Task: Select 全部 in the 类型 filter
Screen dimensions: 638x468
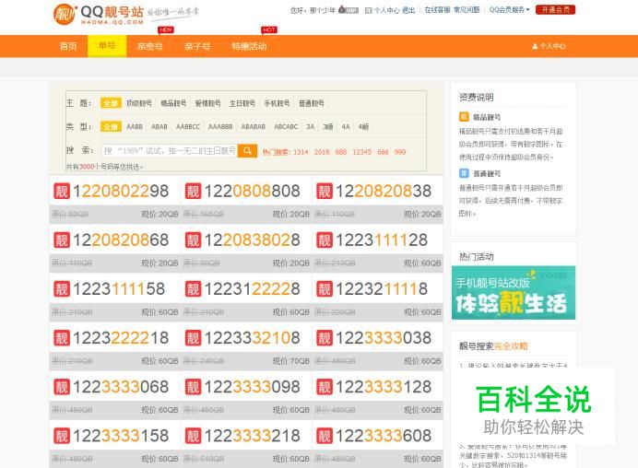Action: pyautogui.click(x=111, y=127)
